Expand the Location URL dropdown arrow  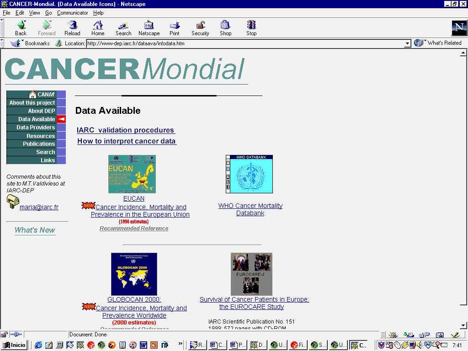click(x=408, y=43)
